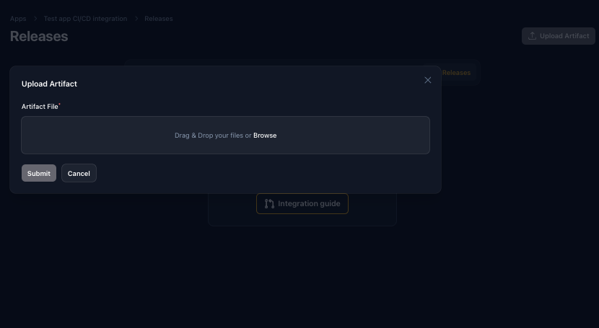Screen dimensions: 599x328
Task: Close the Upload Artifact dialog with X
Action: [x=428, y=80]
